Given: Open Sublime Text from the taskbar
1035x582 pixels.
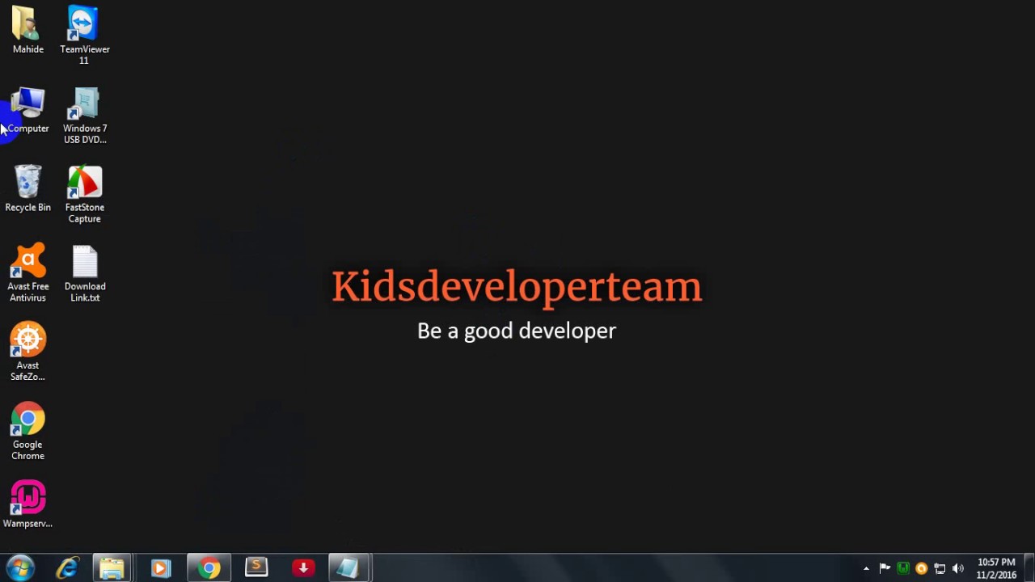Looking at the screenshot, I should pyautogui.click(x=256, y=568).
